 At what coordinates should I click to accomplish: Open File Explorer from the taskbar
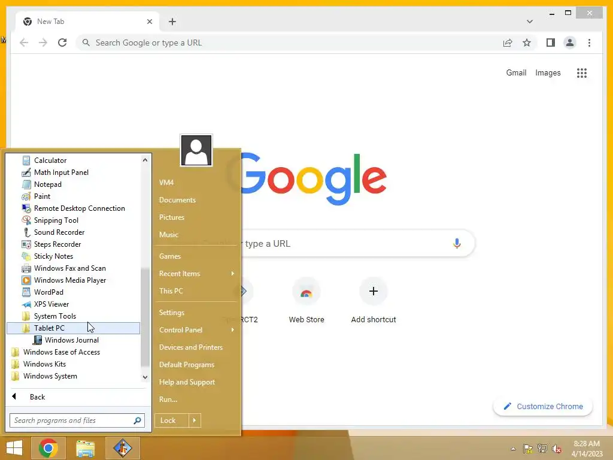coord(85,448)
